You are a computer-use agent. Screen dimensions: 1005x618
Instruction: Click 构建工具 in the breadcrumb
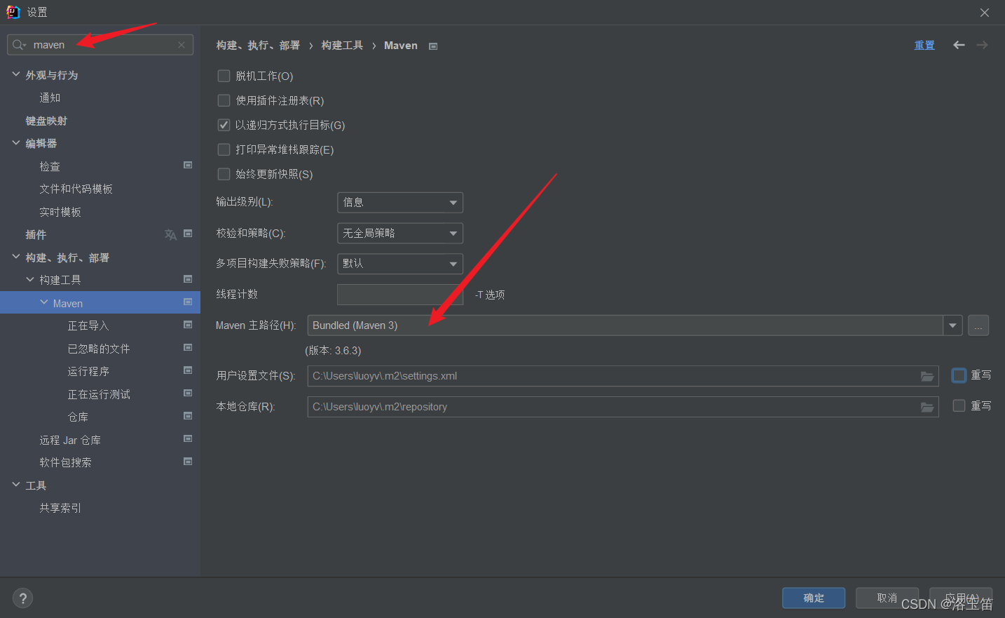tap(342, 45)
